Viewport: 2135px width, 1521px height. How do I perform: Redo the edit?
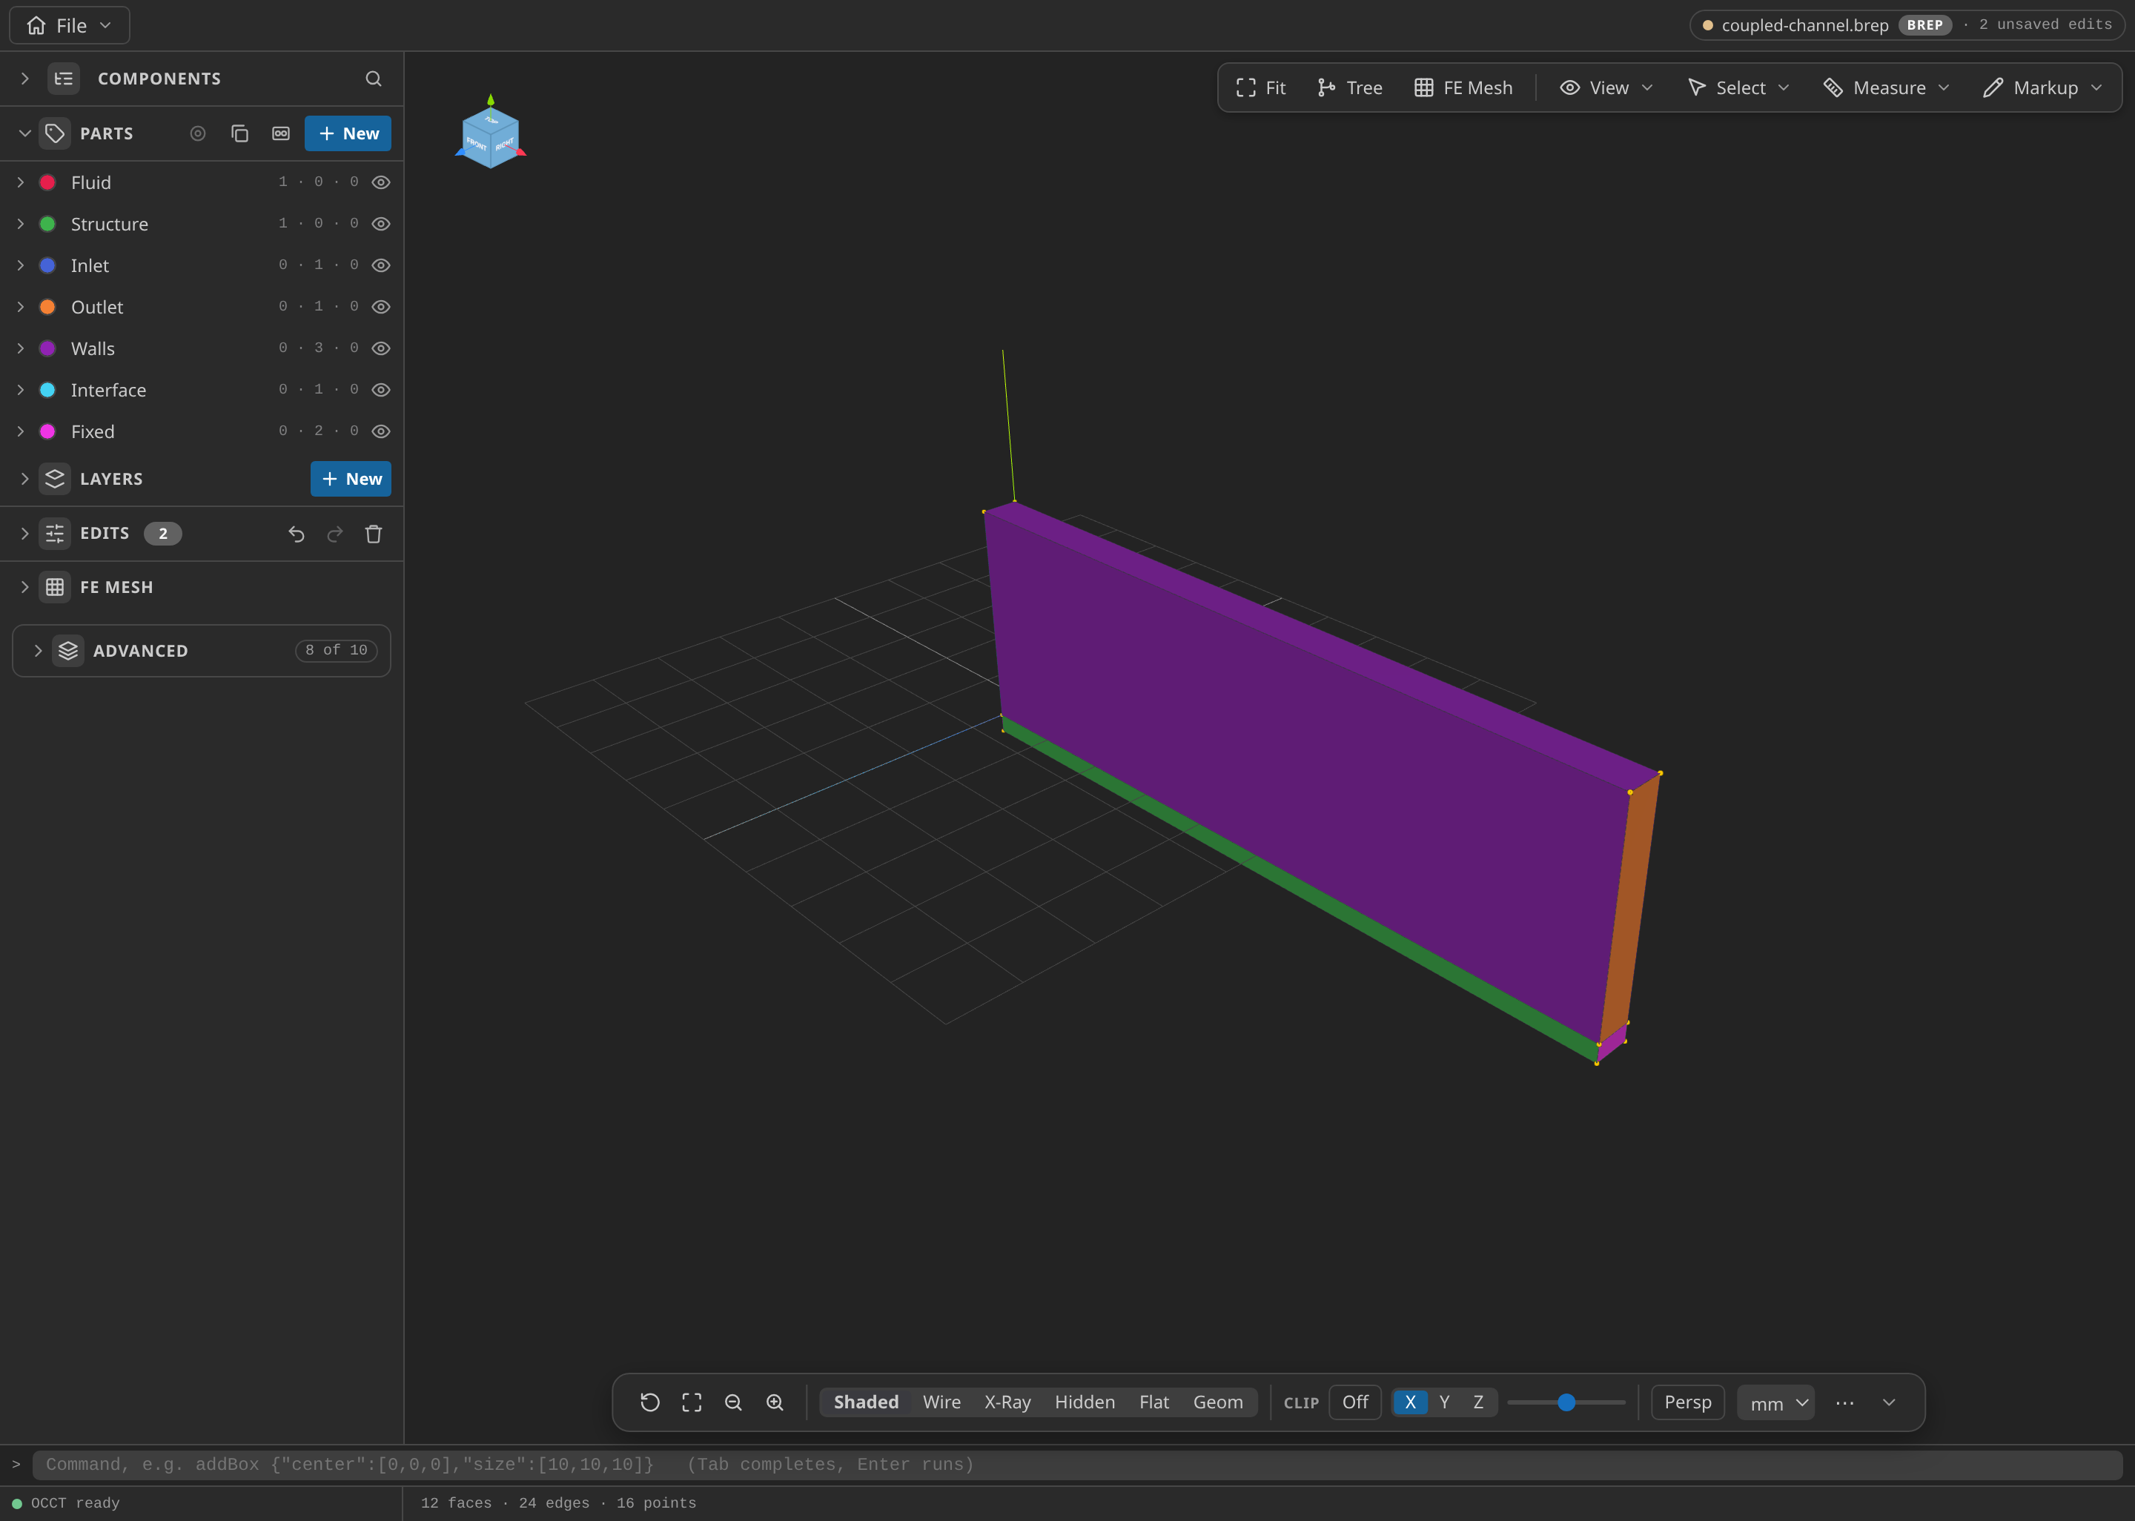point(334,534)
